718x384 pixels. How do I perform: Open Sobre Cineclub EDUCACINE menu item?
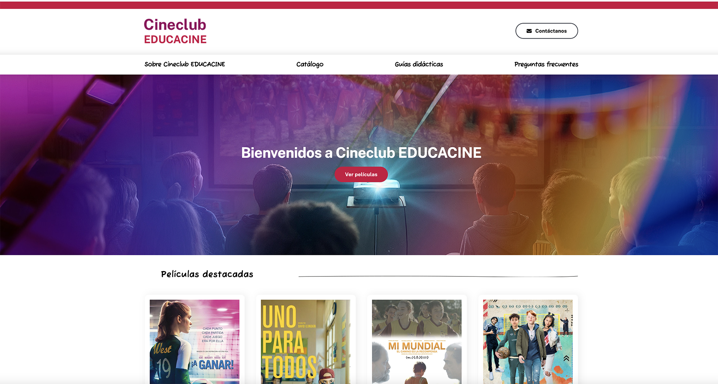(x=185, y=64)
